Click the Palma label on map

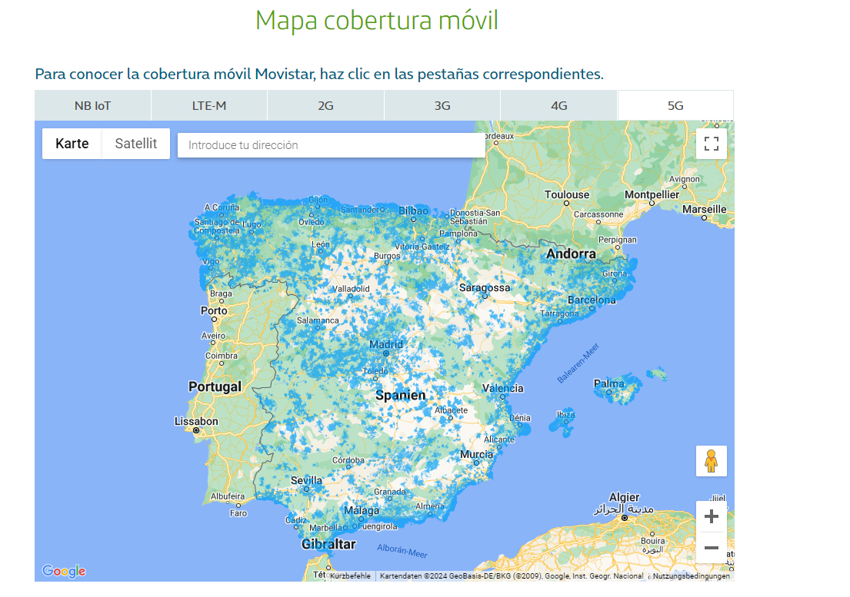coord(608,383)
